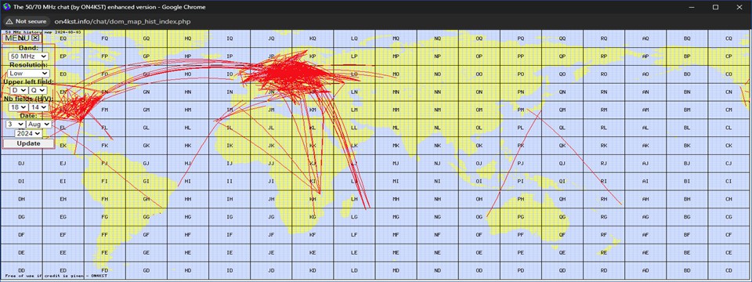Open the horizontal fields count 18 dropdown

[18, 107]
